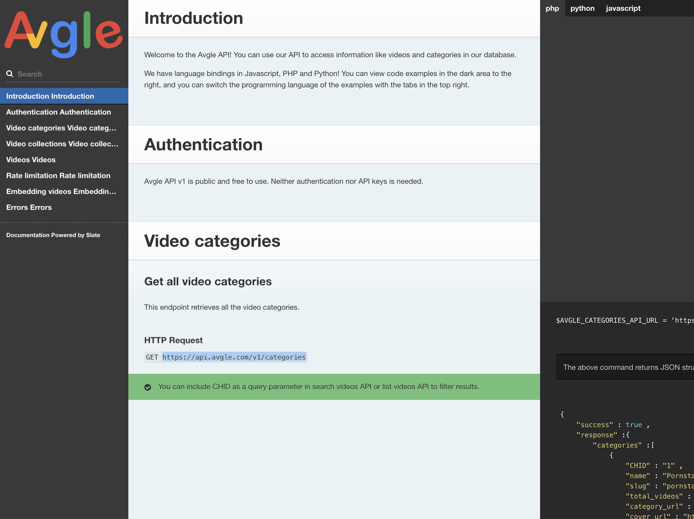This screenshot has height=519, width=694.
Task: Click the GET method label
Action: [x=152, y=357]
